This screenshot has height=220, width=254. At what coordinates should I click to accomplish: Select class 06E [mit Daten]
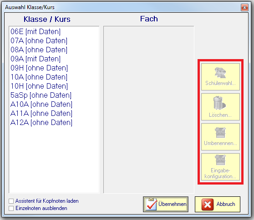pos(36,31)
